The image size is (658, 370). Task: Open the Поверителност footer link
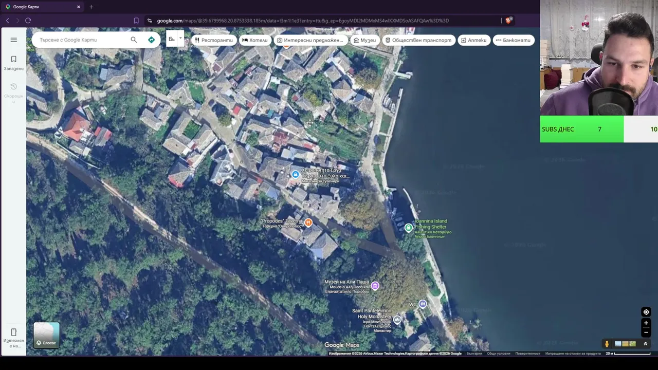coord(527,354)
